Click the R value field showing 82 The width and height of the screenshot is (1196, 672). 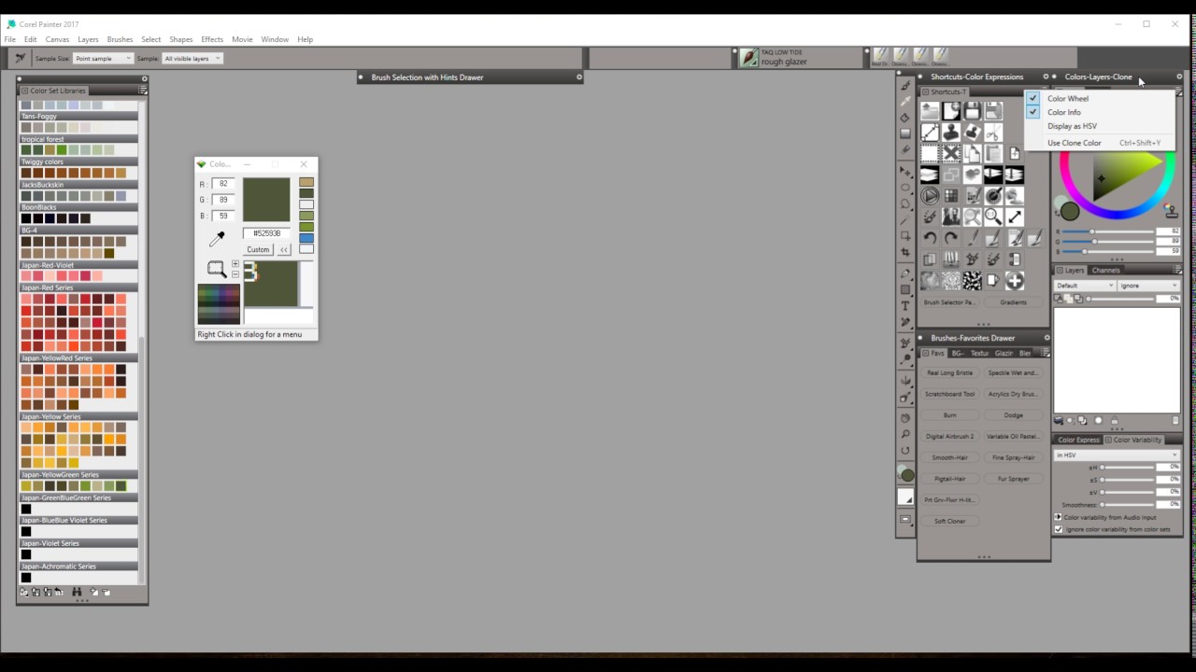[223, 184]
